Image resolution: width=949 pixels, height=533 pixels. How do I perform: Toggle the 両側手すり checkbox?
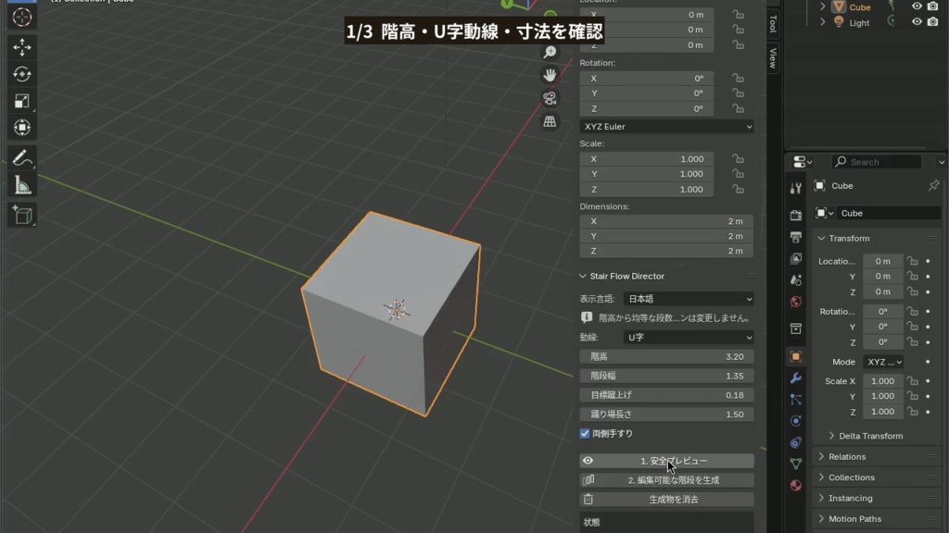coord(585,433)
